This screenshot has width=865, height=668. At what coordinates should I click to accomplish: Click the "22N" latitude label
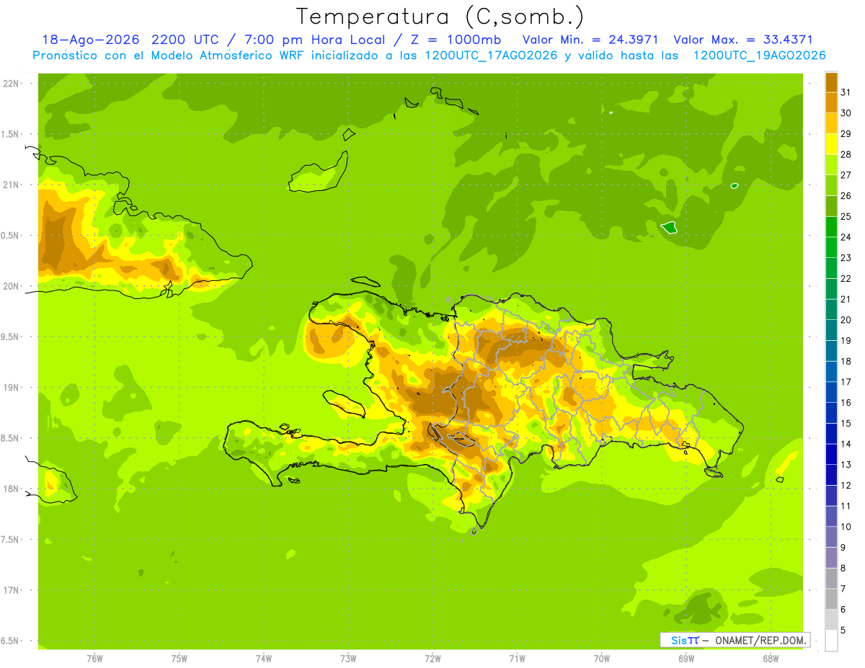coord(11,84)
